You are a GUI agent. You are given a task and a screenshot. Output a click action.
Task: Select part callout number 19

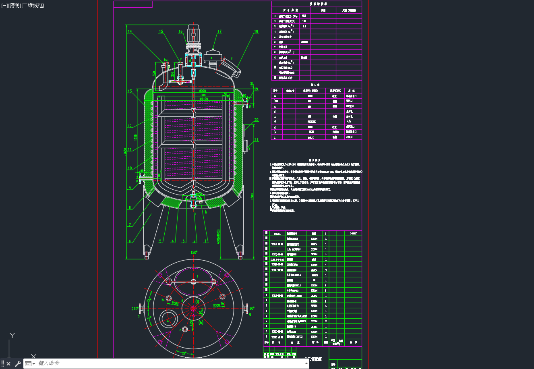coord(256,89)
